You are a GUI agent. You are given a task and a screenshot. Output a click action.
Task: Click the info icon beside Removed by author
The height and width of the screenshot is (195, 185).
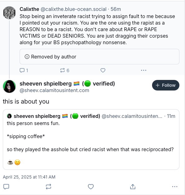[27, 57]
